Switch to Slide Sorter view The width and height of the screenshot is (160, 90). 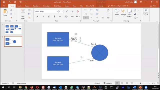(122, 83)
